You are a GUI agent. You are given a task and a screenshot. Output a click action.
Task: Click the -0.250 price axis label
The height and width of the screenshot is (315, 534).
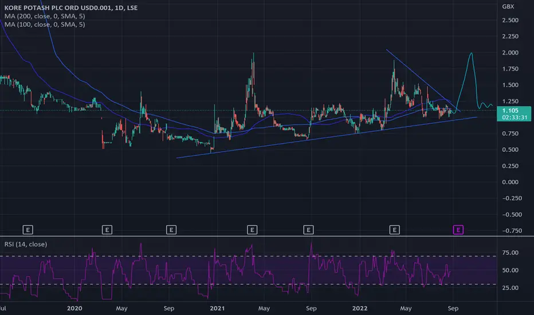tap(512, 198)
